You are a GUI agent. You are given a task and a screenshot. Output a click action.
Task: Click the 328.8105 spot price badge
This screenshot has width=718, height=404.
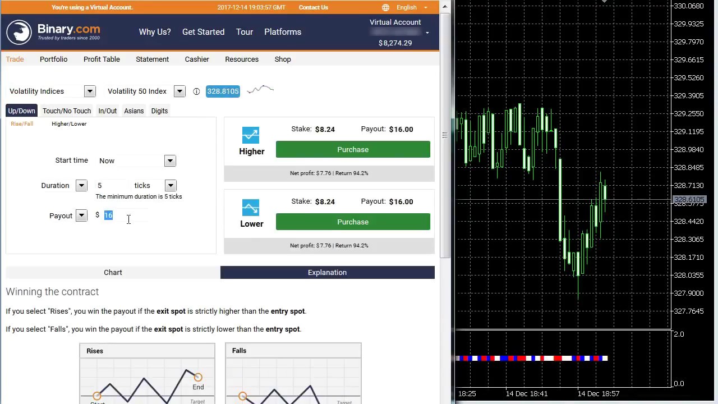[x=223, y=91]
